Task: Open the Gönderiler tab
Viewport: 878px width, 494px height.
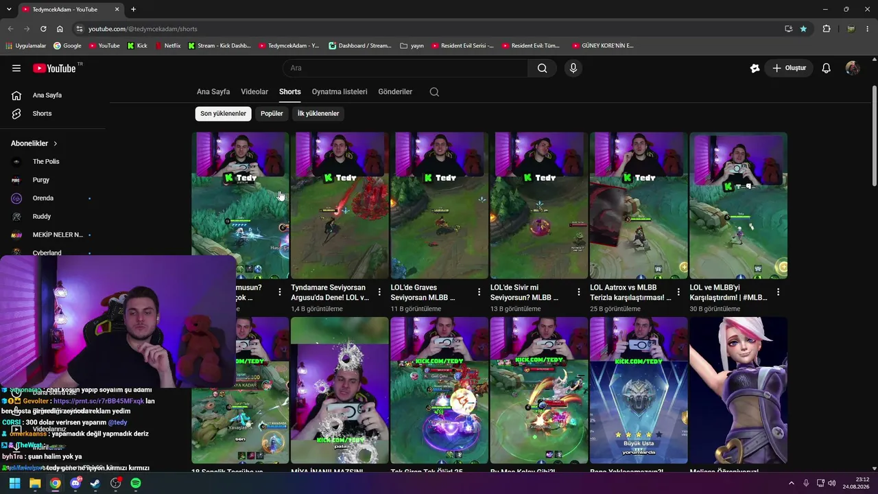Action: click(395, 92)
